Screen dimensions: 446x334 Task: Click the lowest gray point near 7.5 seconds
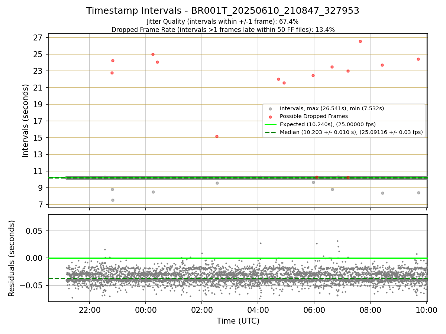tap(113, 200)
